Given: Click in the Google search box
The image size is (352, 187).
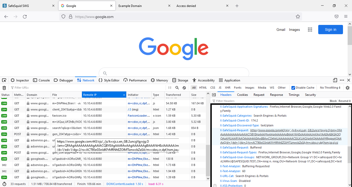Looking at the screenshot, I should coord(174,73).
